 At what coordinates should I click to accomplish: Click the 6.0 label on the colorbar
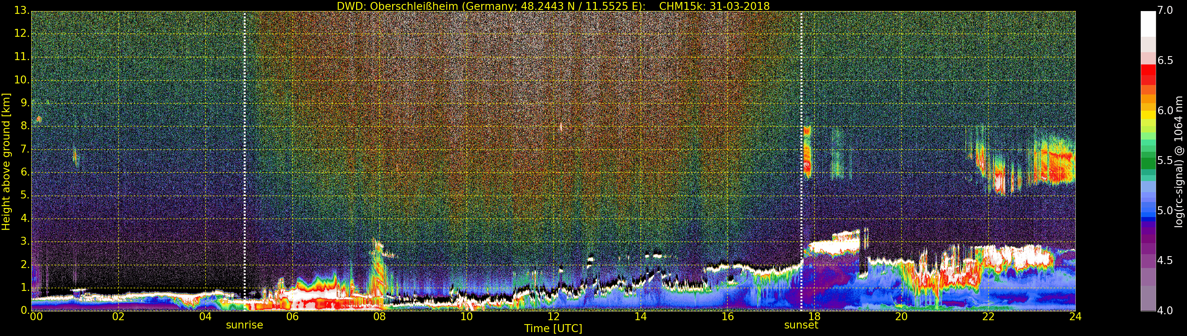pyautogui.click(x=1165, y=110)
